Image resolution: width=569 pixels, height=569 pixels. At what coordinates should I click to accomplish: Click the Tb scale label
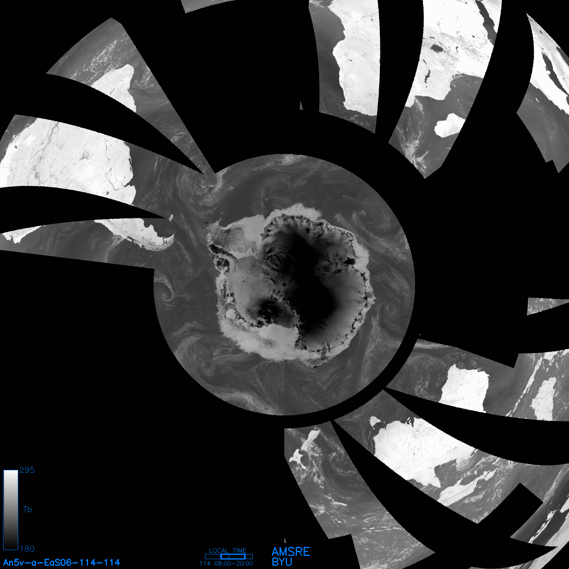pos(27,509)
